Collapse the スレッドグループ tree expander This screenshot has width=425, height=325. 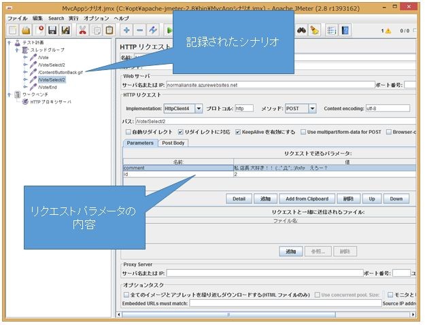(x=17, y=50)
